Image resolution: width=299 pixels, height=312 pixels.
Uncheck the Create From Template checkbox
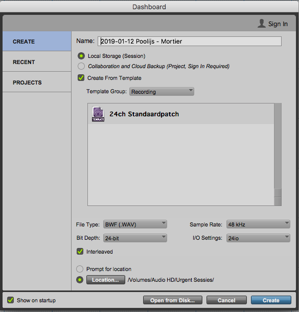coord(81,78)
